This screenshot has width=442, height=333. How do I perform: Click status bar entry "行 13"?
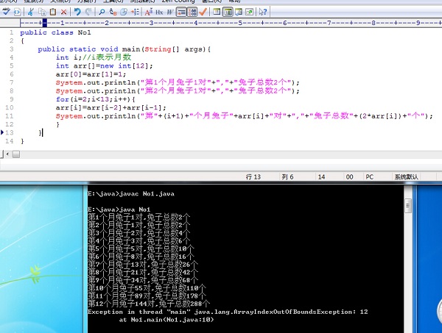point(253,177)
